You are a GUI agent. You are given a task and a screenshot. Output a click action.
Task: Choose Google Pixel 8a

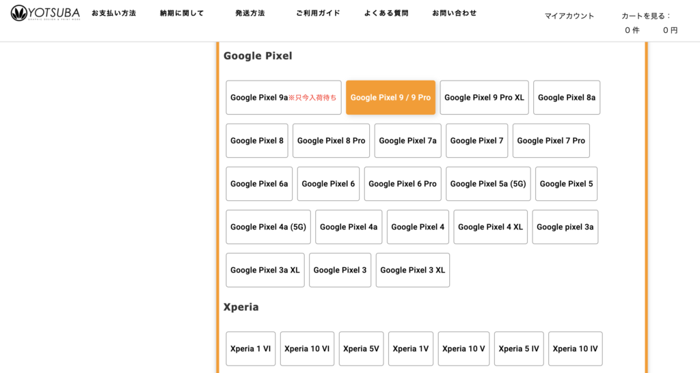[567, 98]
